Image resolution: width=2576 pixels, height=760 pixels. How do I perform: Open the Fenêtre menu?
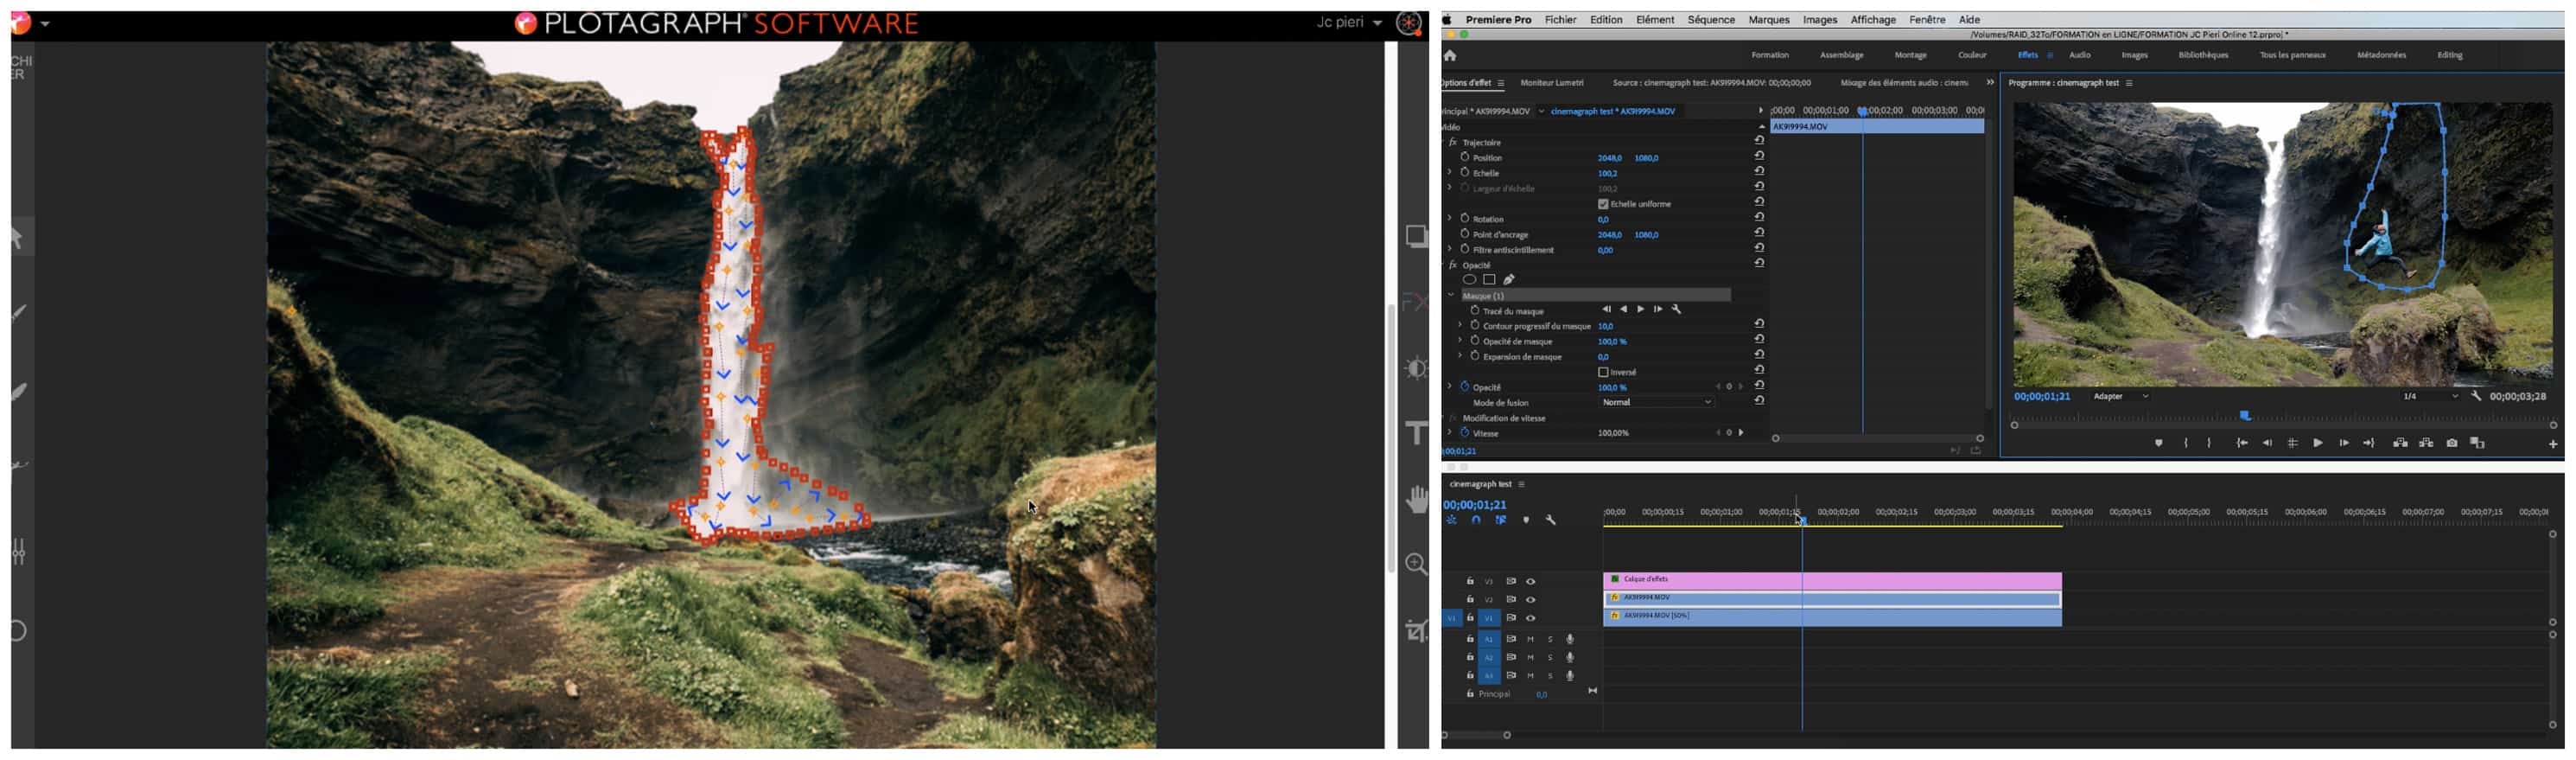(x=1926, y=19)
